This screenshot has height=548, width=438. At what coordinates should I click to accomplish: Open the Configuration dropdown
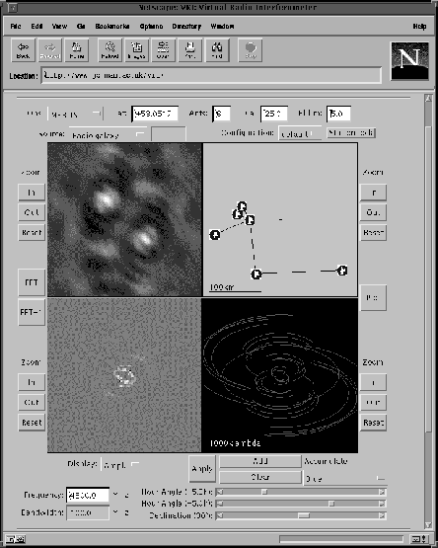click(x=300, y=134)
